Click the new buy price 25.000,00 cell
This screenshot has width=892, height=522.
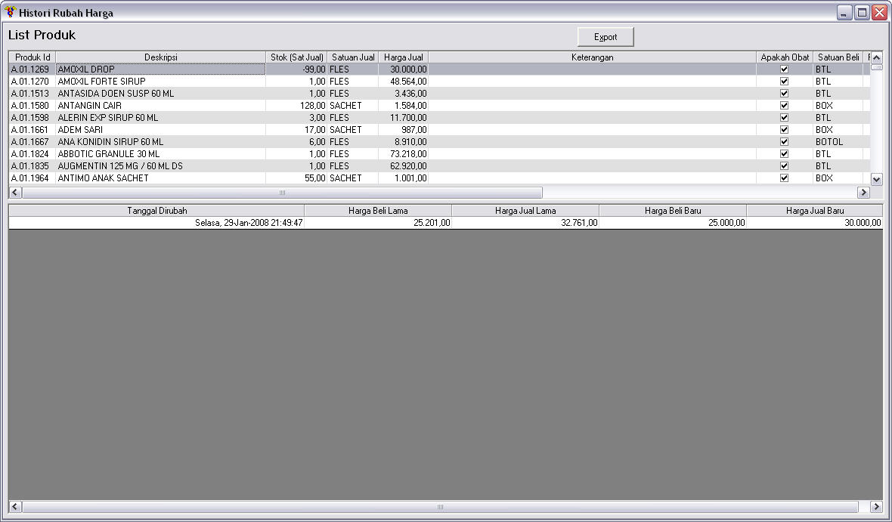(x=673, y=223)
